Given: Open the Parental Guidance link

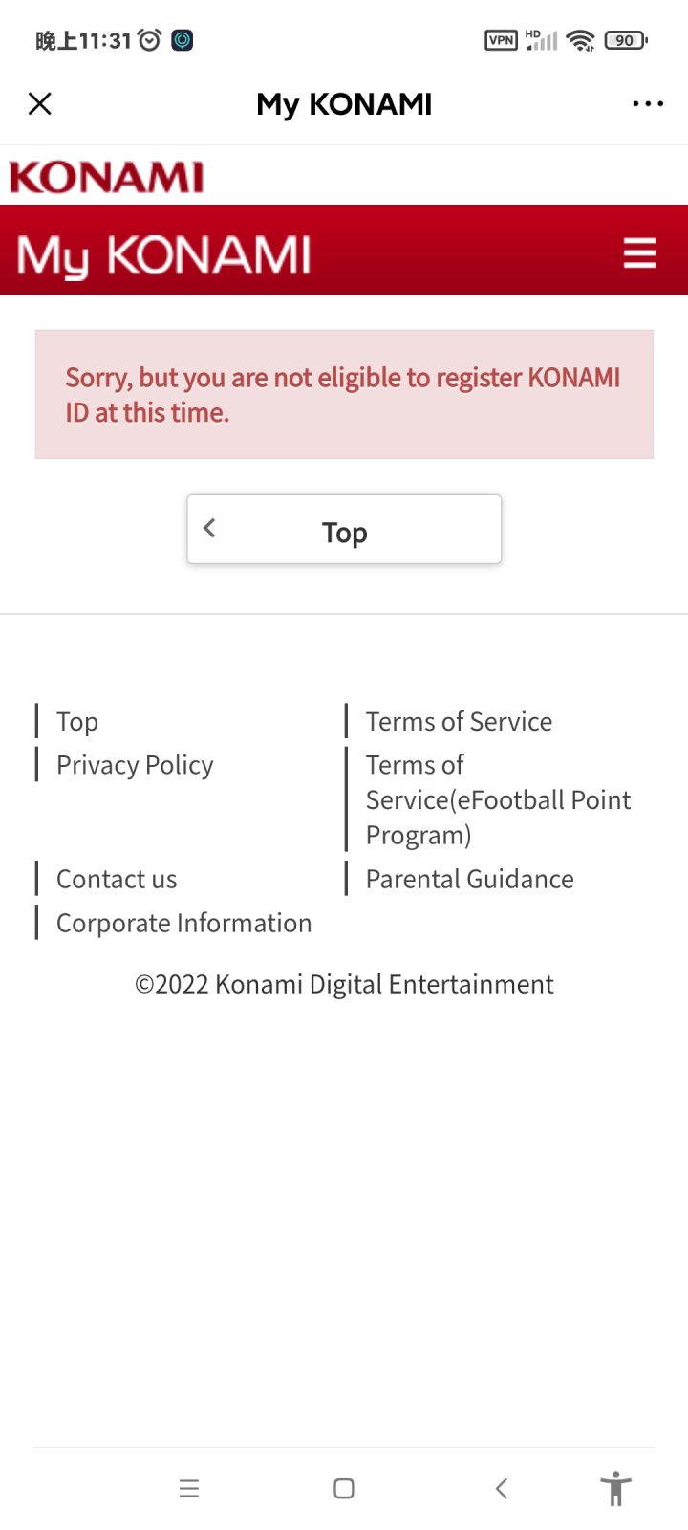Looking at the screenshot, I should pyautogui.click(x=469, y=879).
